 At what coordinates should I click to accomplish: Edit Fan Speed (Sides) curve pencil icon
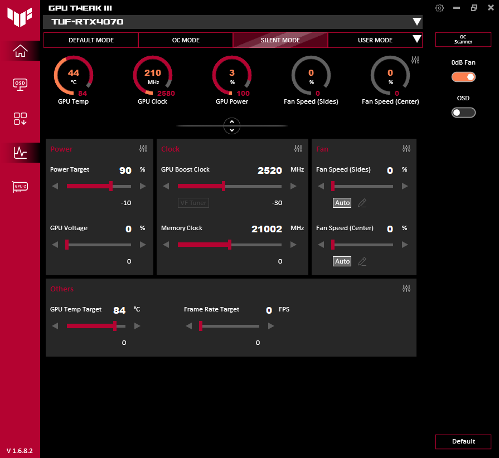362,203
